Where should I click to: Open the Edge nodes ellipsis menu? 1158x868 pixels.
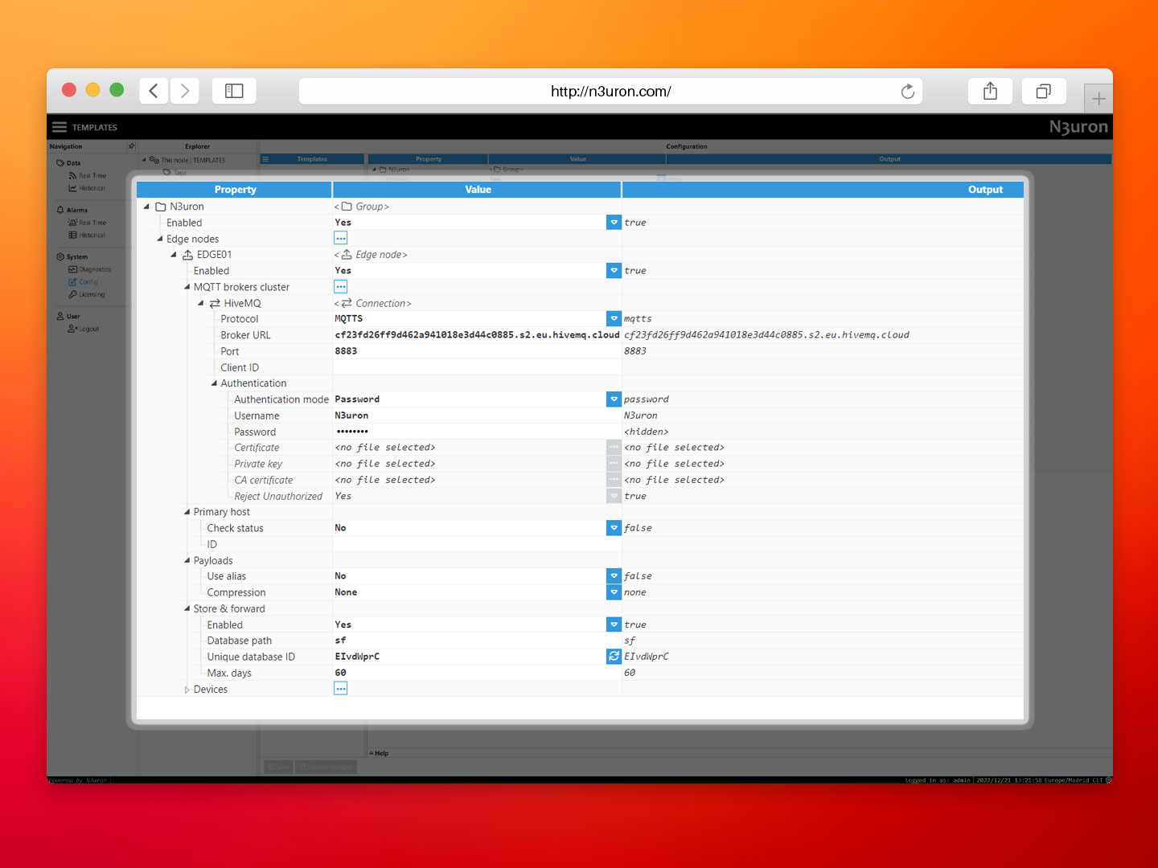[x=341, y=239]
